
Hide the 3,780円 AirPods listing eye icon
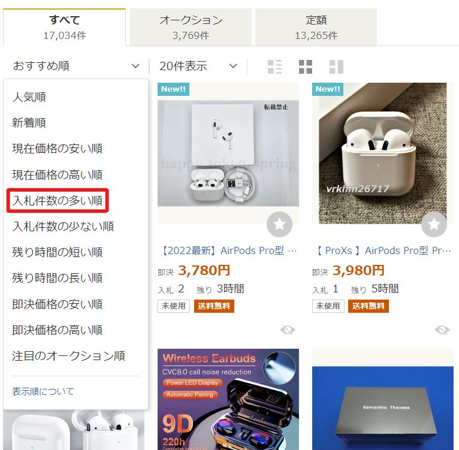click(x=288, y=330)
